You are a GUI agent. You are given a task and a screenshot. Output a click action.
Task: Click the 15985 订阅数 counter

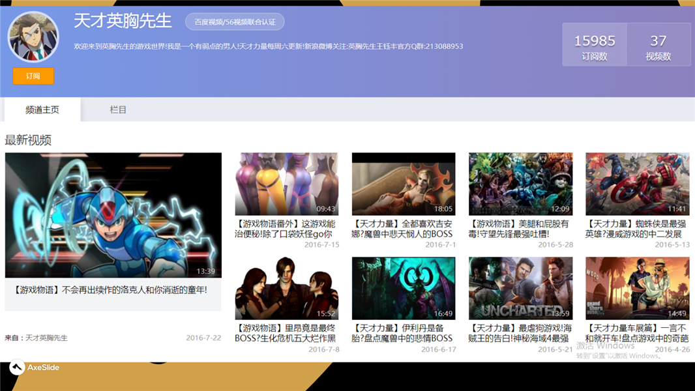(x=595, y=45)
